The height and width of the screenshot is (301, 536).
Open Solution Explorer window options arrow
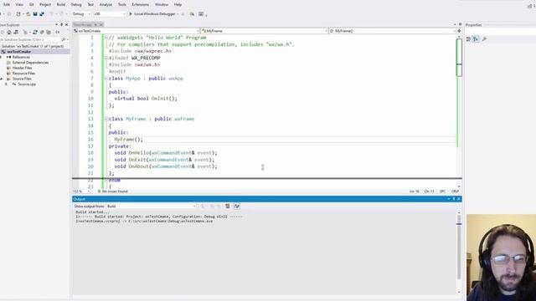(x=56, y=25)
